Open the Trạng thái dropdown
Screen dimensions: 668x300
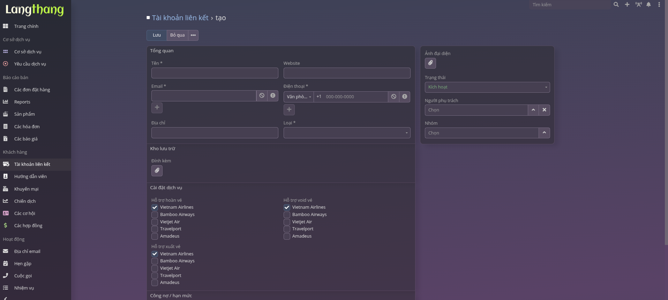tap(487, 87)
